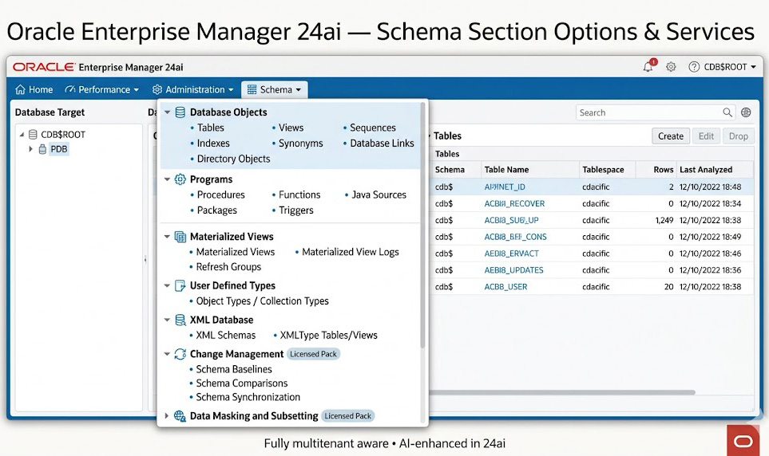The height and width of the screenshot is (456, 769).
Task: Click the CDB$ROOT database icon in tree
Action: click(x=33, y=134)
